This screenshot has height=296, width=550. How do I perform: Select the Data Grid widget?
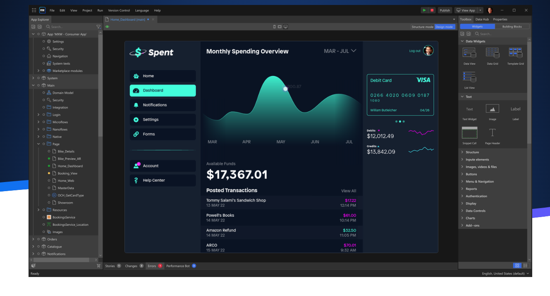coord(493,56)
